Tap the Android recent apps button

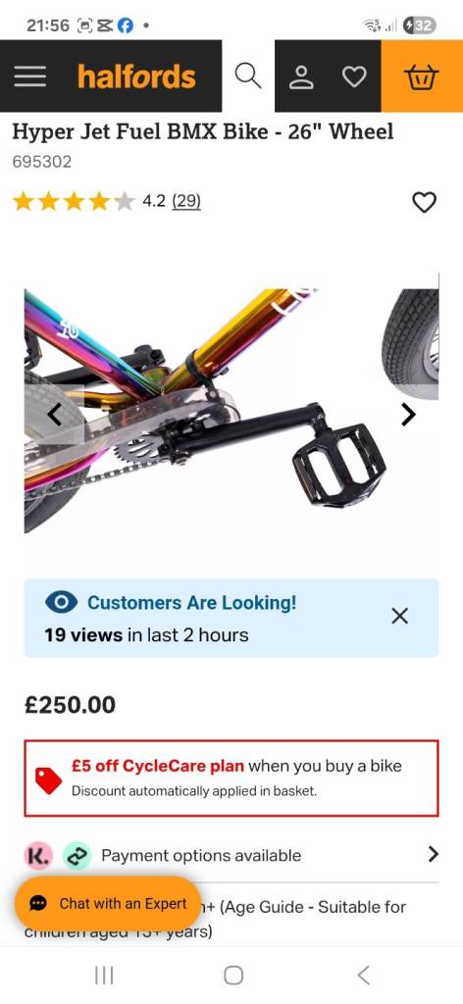[104, 976]
